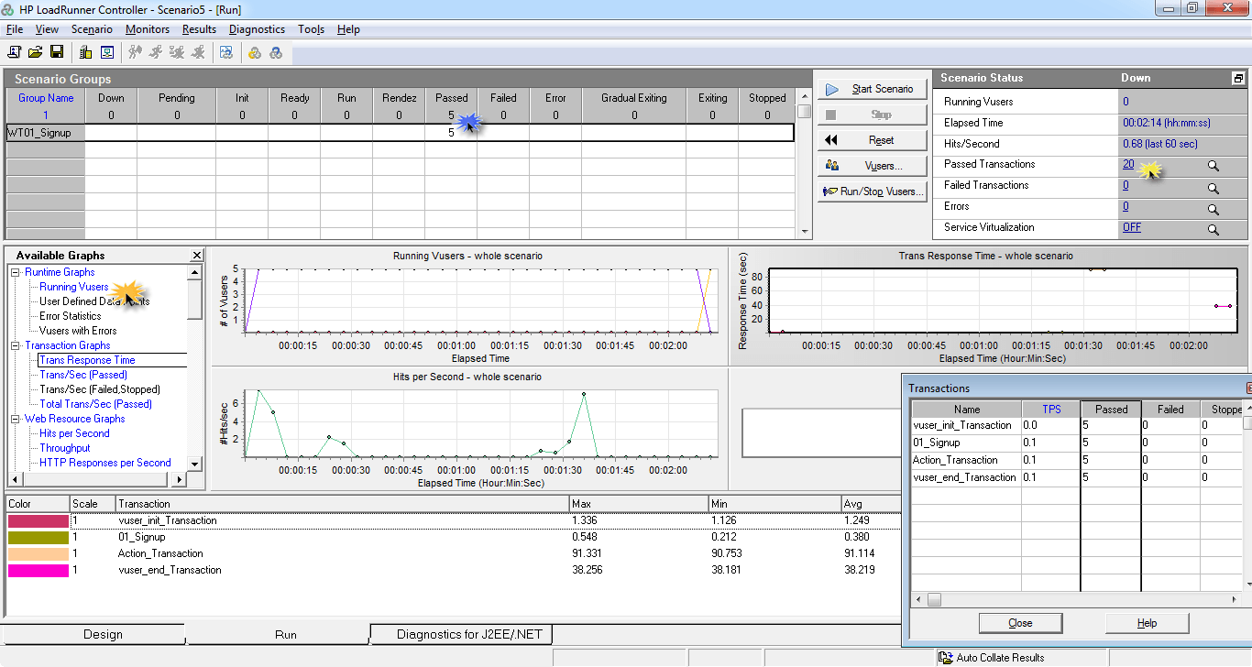Click the Auto Collate Results status icon
Viewport: 1252px width, 667px height.
click(945, 657)
